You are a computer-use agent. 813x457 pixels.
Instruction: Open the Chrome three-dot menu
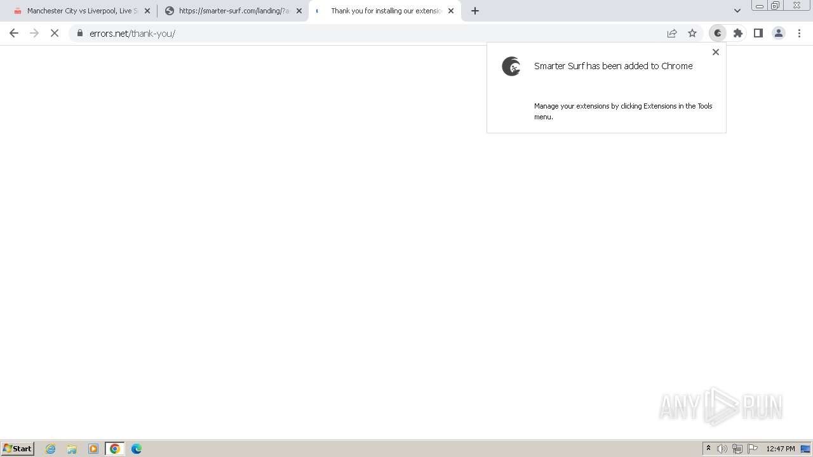pyautogui.click(x=799, y=33)
